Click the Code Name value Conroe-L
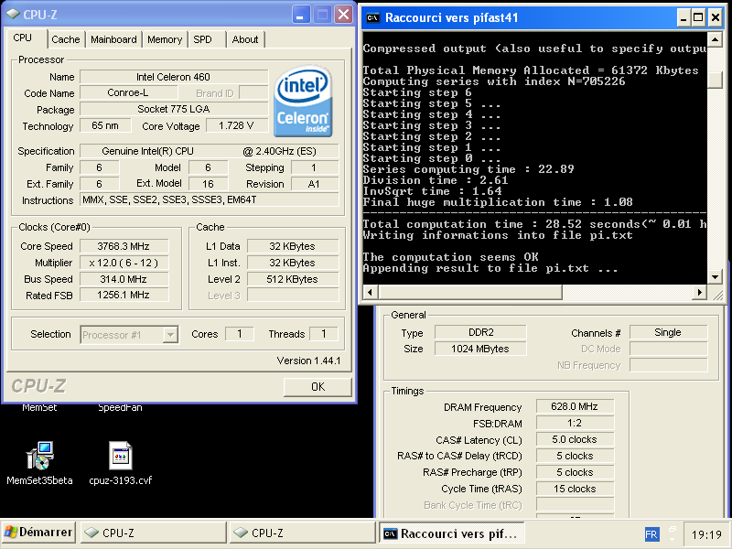732x549 pixels. 128,93
